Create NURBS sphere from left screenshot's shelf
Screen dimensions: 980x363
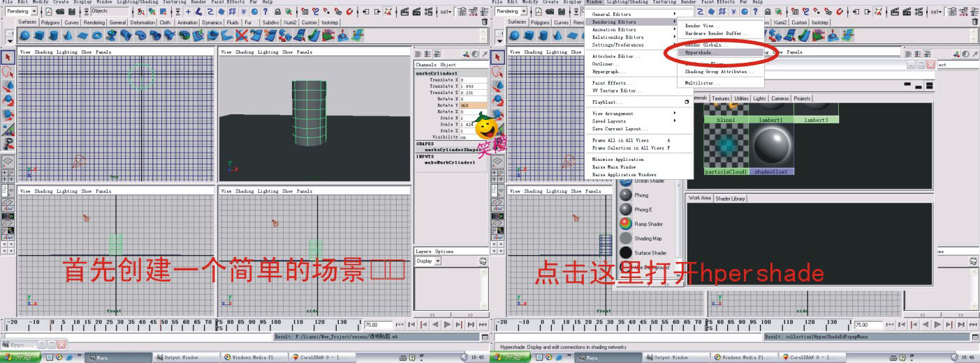(x=24, y=35)
